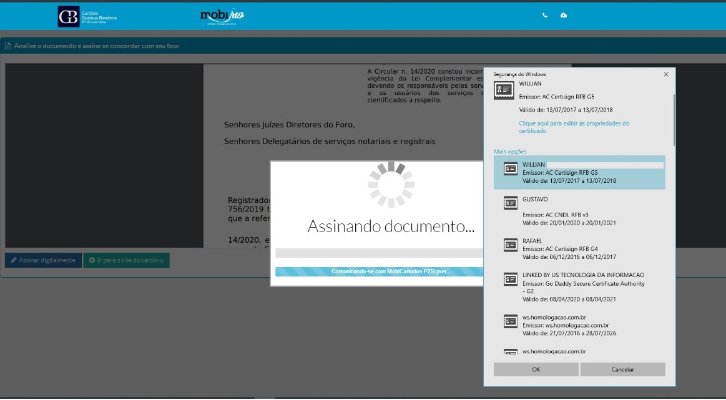Click 'Senhores Juízes Diretores do Foro,' text
The width and height of the screenshot is (726, 400).
point(290,125)
